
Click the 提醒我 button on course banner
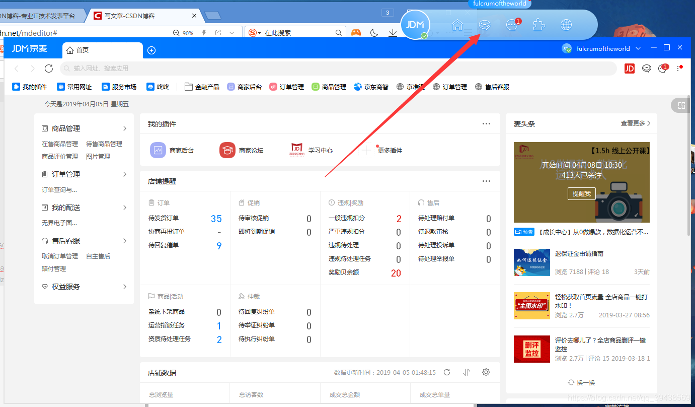tap(582, 193)
